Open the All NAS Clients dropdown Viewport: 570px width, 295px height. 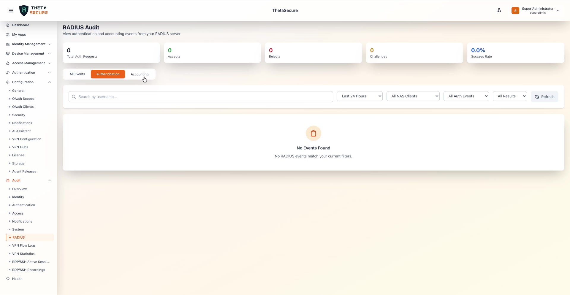coord(413,96)
